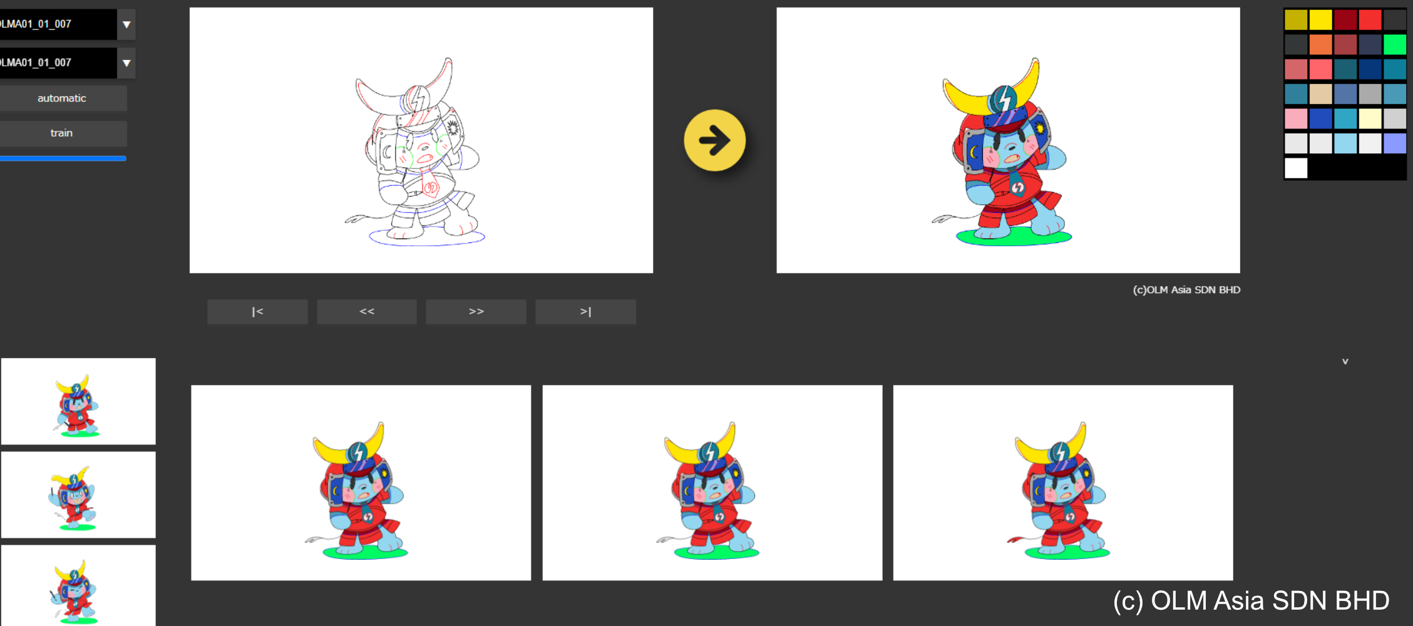Pick the coral pink palette swatch

(x=1320, y=69)
